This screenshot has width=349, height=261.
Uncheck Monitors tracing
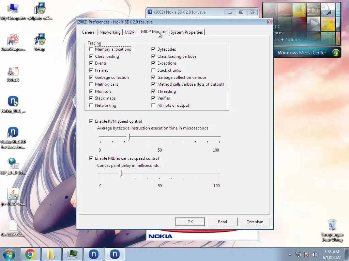(91, 91)
